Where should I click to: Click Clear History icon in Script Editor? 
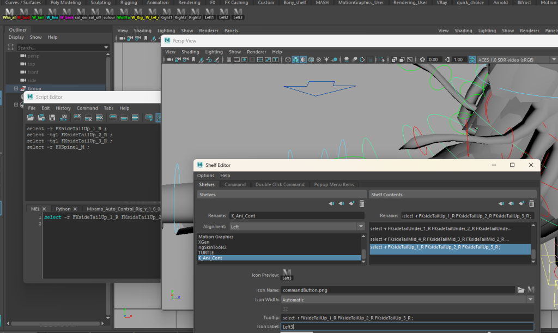pyautogui.click(x=77, y=117)
